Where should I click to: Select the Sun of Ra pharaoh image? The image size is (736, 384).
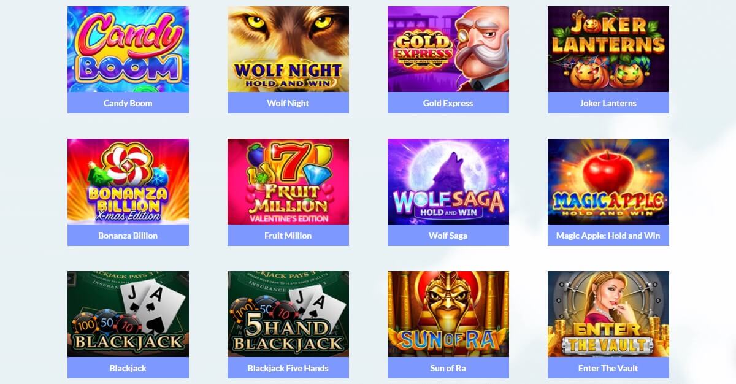click(448, 314)
